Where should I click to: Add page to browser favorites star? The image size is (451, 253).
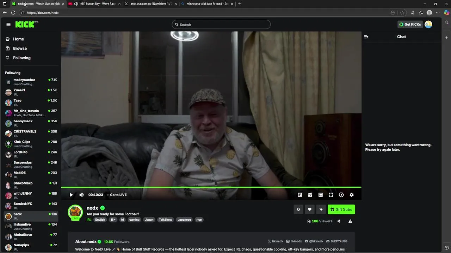402,13
